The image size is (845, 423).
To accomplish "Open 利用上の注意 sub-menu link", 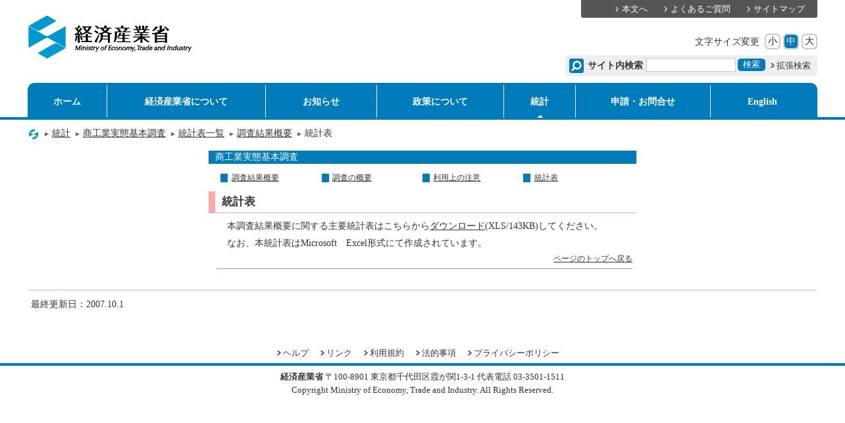I will 457,178.
